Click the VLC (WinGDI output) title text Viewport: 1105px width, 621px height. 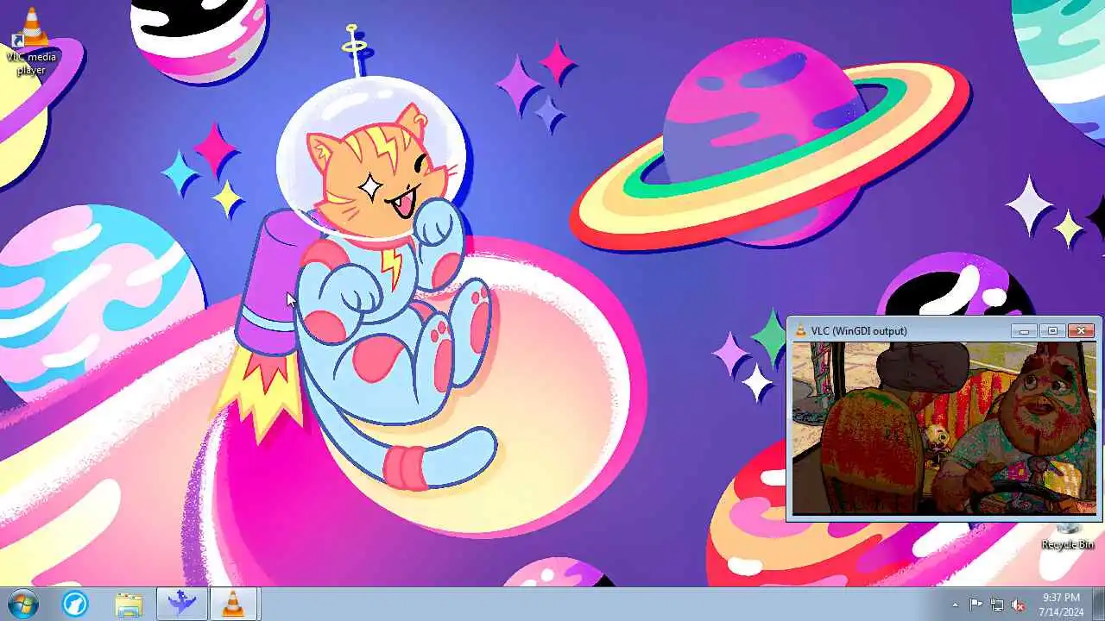pyautogui.click(x=859, y=331)
